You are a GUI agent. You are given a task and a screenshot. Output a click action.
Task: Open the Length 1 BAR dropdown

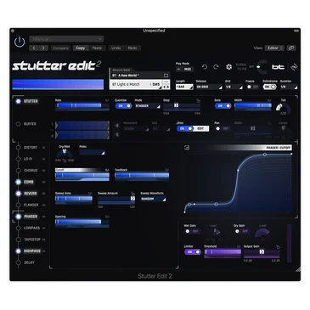pyautogui.click(x=184, y=87)
